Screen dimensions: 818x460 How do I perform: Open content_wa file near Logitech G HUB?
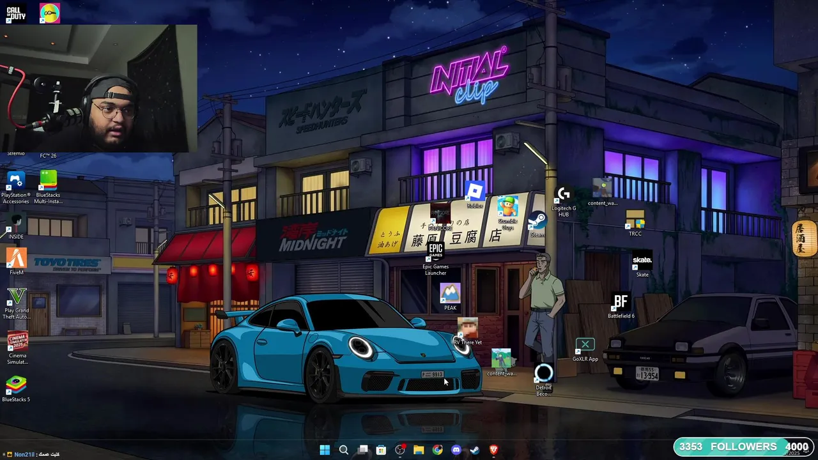(602, 192)
